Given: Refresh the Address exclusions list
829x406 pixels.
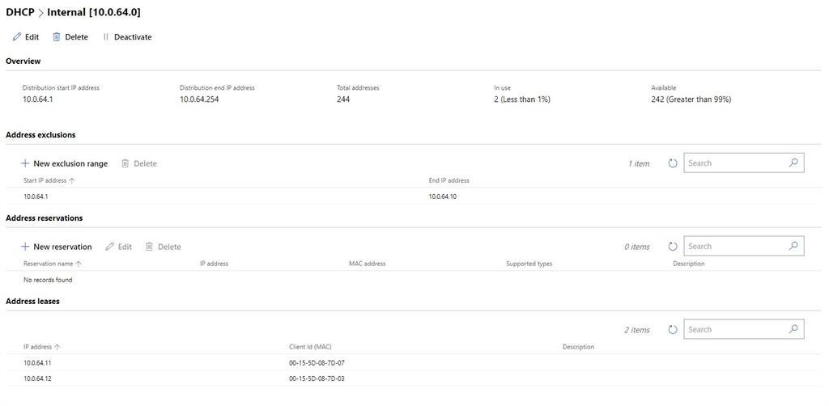Looking at the screenshot, I should coord(673,163).
